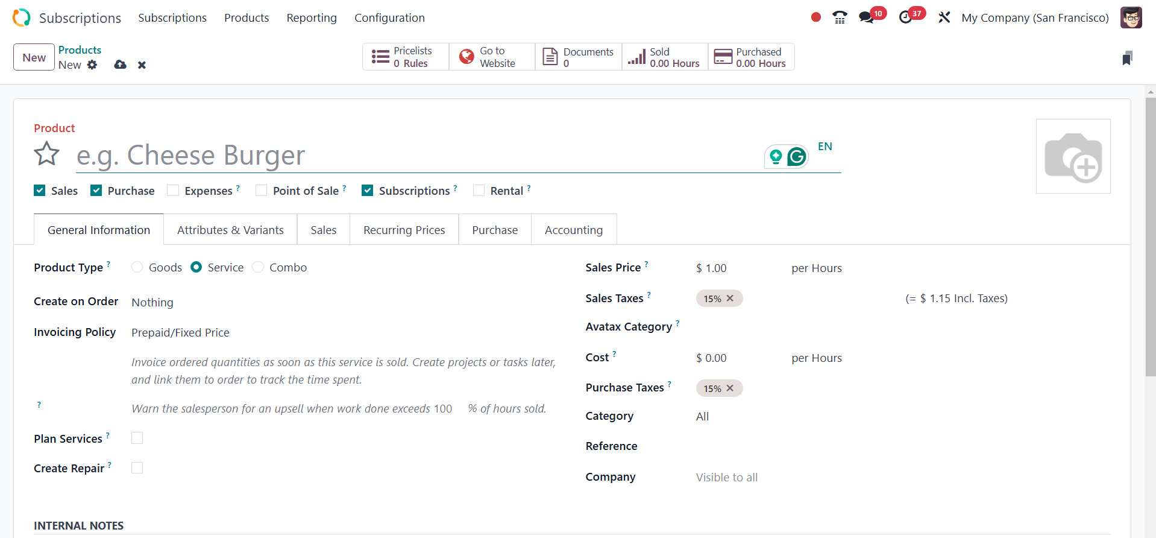
Task: Open the Configuration menu
Action: pos(389,17)
